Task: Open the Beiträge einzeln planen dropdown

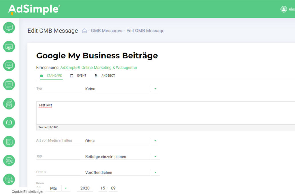Action: pos(155,157)
